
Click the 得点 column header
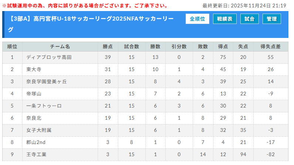pos(223,47)
